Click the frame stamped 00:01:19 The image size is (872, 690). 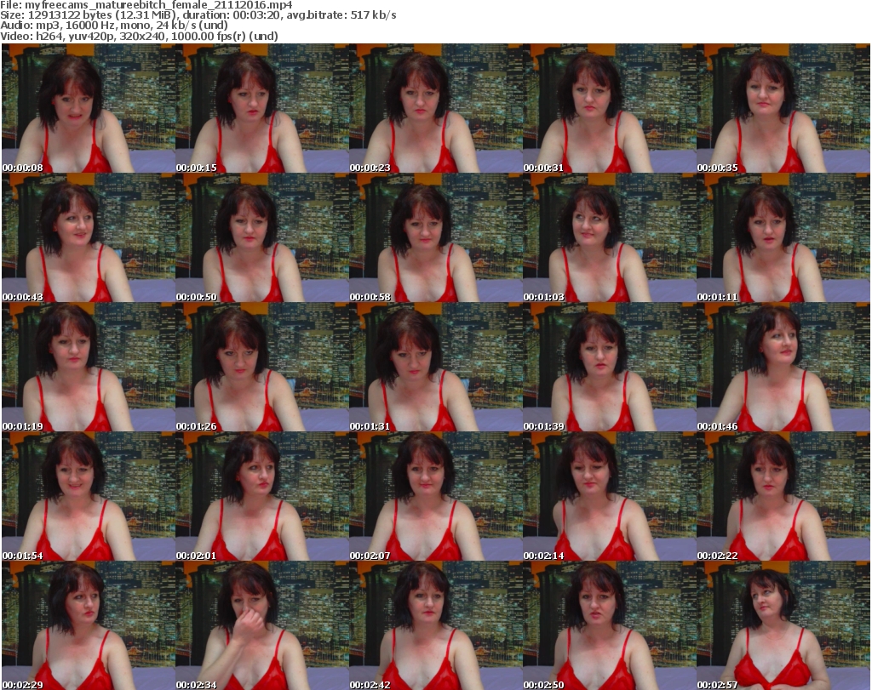coord(89,368)
